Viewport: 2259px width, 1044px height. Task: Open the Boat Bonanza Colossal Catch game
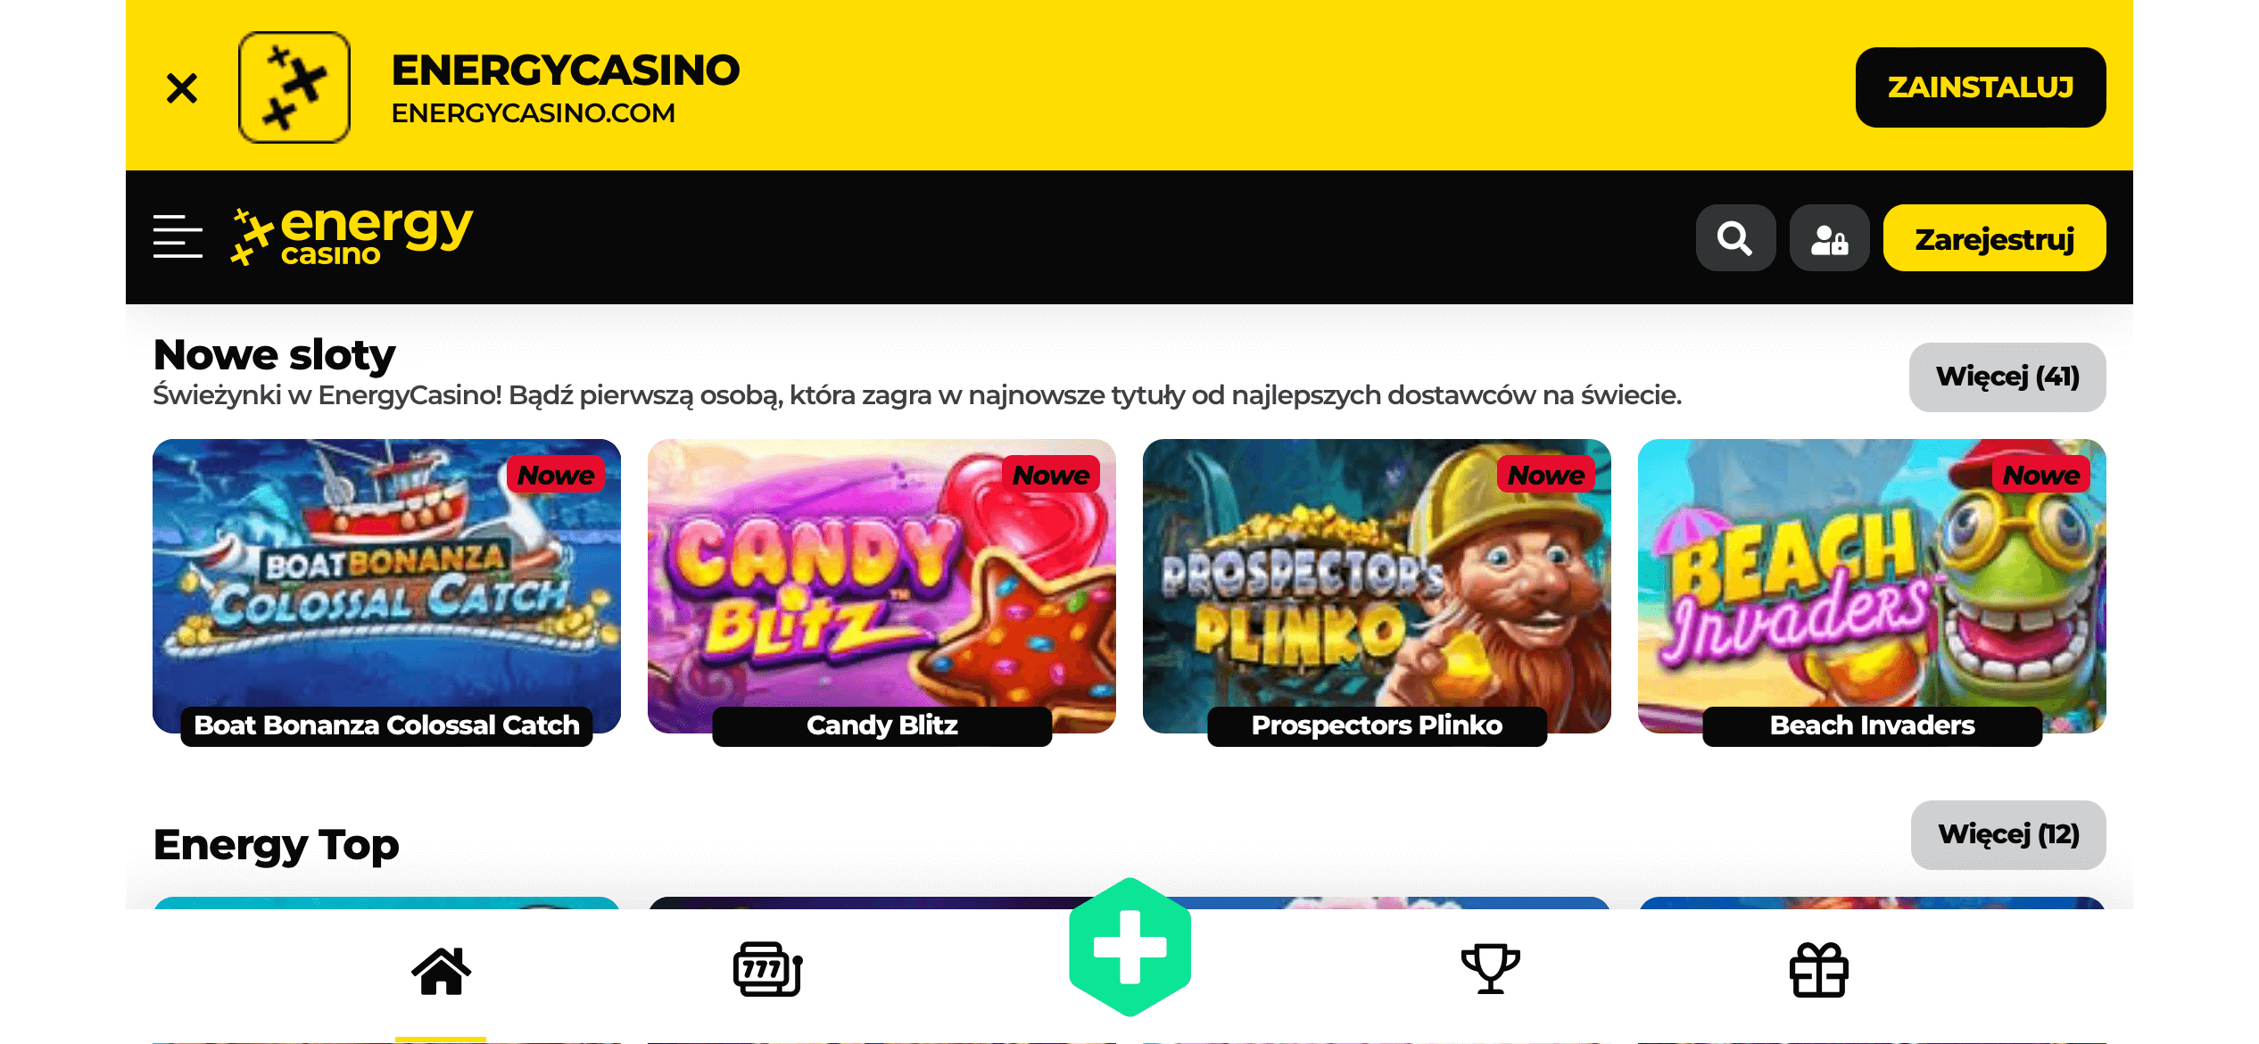[x=386, y=591]
